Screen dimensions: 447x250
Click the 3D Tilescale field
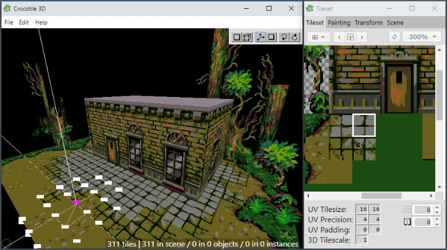(362, 239)
